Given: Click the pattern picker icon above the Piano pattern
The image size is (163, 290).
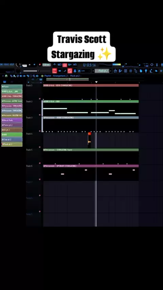Looking at the screenshot, I should pyautogui.click(x=5, y=82).
